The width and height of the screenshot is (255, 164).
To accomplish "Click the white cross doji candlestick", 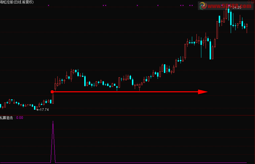I will 30,105.
